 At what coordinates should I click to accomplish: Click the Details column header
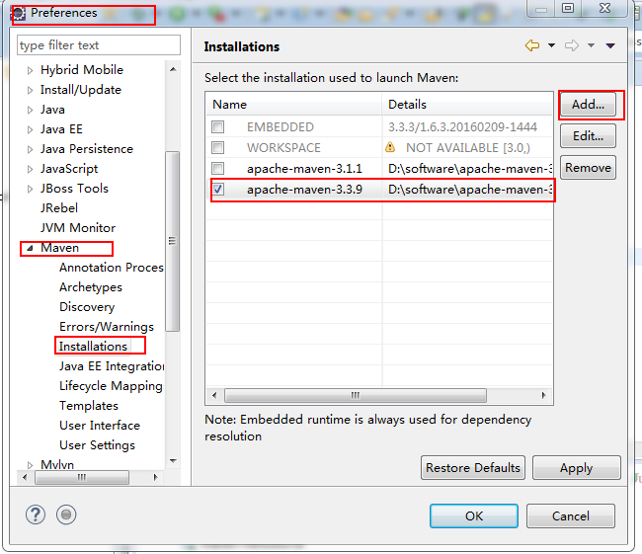pyautogui.click(x=467, y=105)
